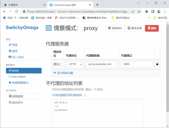The height and width of the screenshot is (128, 169).
Task: Expand 显示高级设置 advanced settings
Action: [x=63, y=73]
